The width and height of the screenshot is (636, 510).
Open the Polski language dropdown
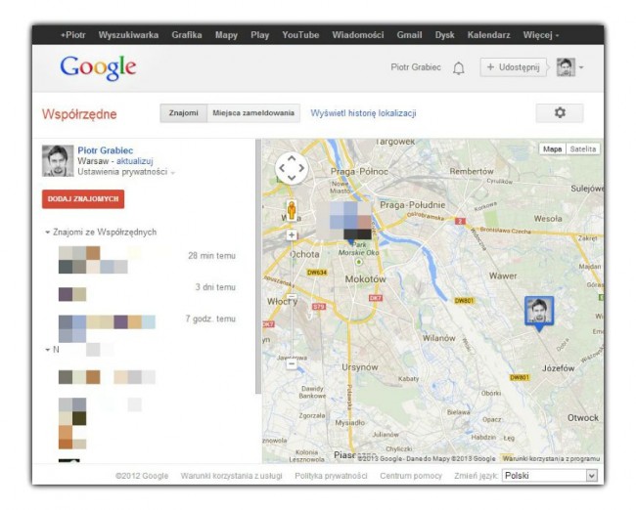550,476
